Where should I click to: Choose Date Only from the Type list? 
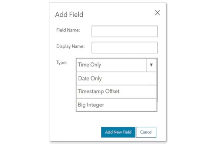116,79
